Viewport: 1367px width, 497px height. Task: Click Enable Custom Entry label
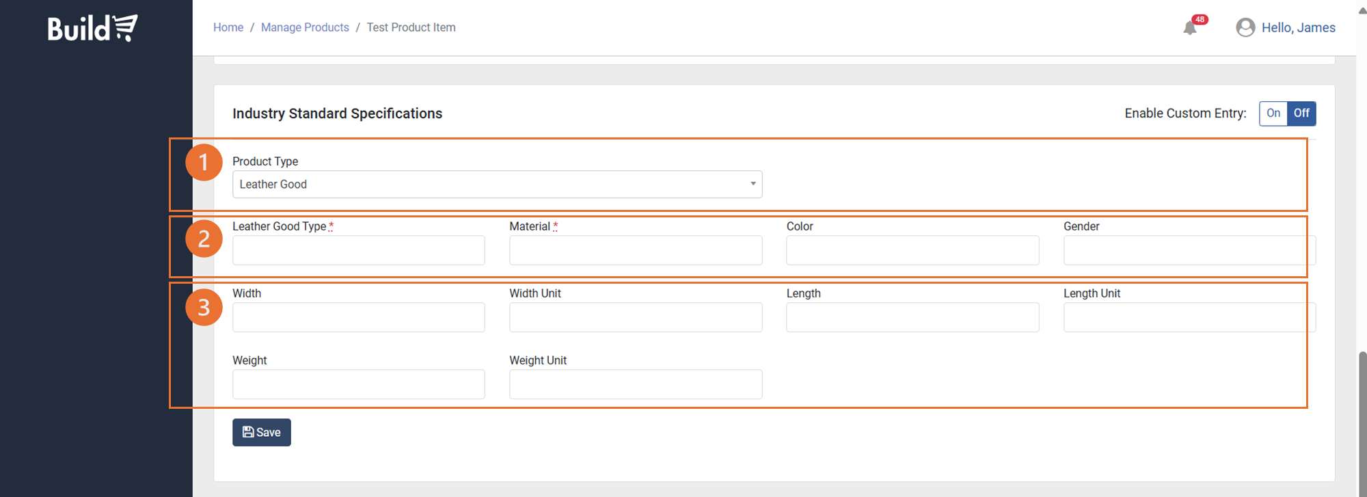(1185, 113)
